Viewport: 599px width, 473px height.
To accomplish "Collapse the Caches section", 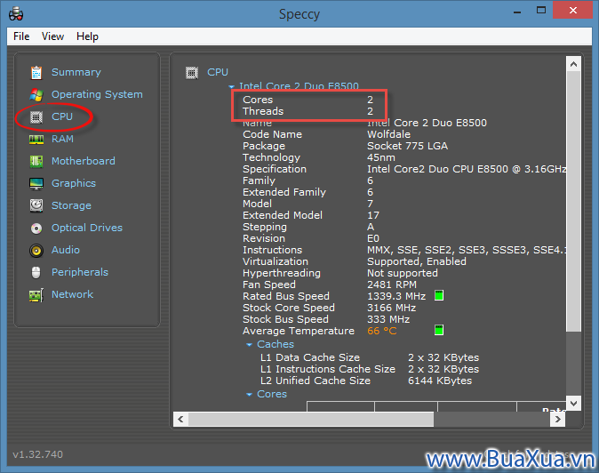I will tap(249, 345).
